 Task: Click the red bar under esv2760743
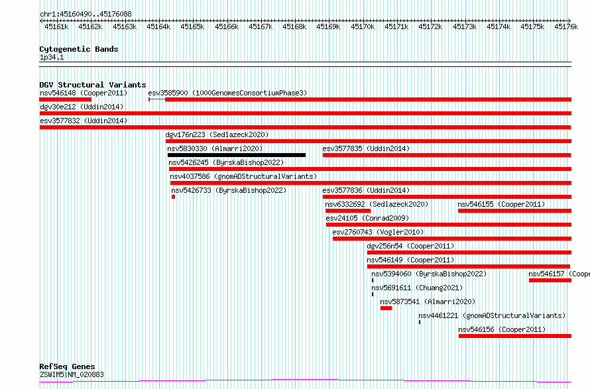tap(452, 239)
